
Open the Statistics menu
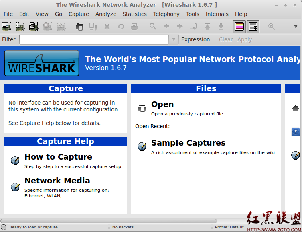pos(135,14)
